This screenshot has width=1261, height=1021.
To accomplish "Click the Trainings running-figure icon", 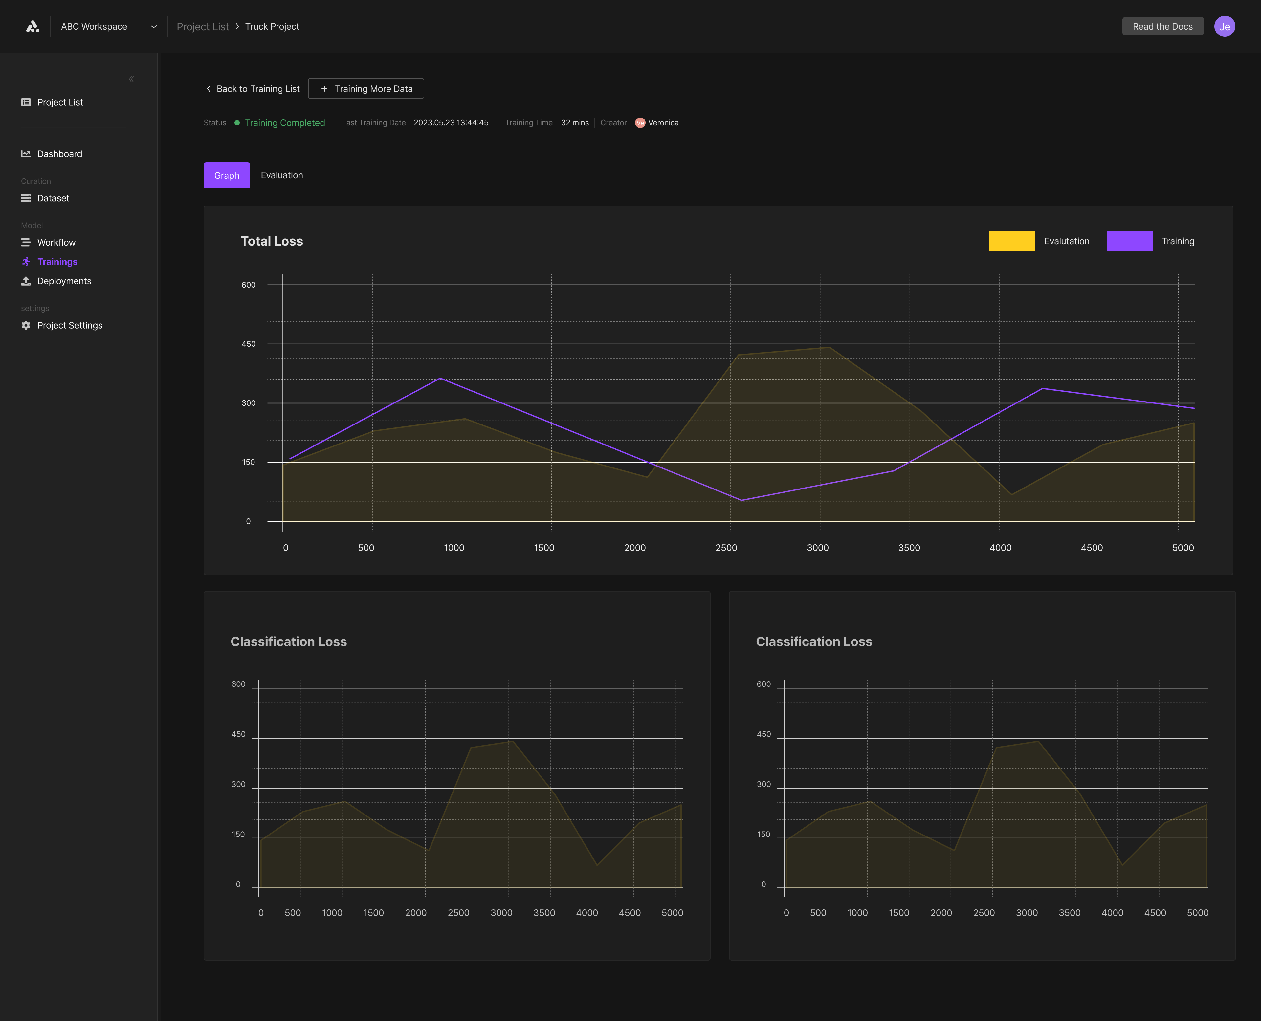I will [x=26, y=262].
